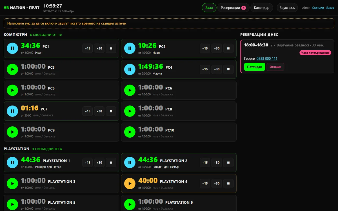The image size is (338, 211).
Task: Edit the name note field for PC7
Action: click(x=43, y=115)
